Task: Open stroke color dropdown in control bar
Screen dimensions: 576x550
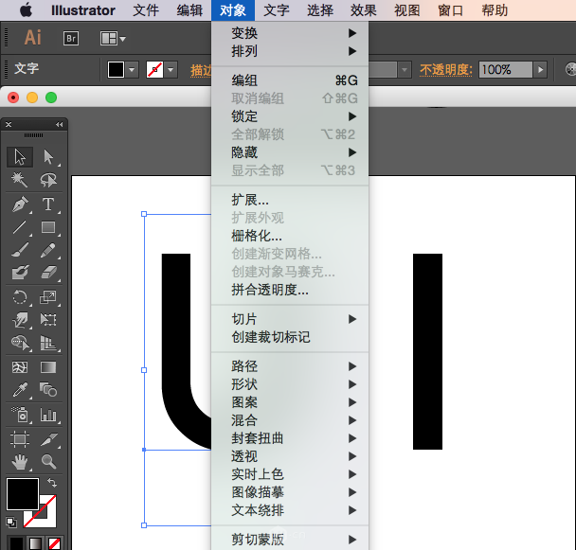Action: point(171,69)
